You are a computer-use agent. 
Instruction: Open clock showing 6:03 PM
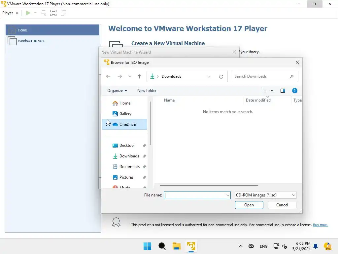click(301, 246)
